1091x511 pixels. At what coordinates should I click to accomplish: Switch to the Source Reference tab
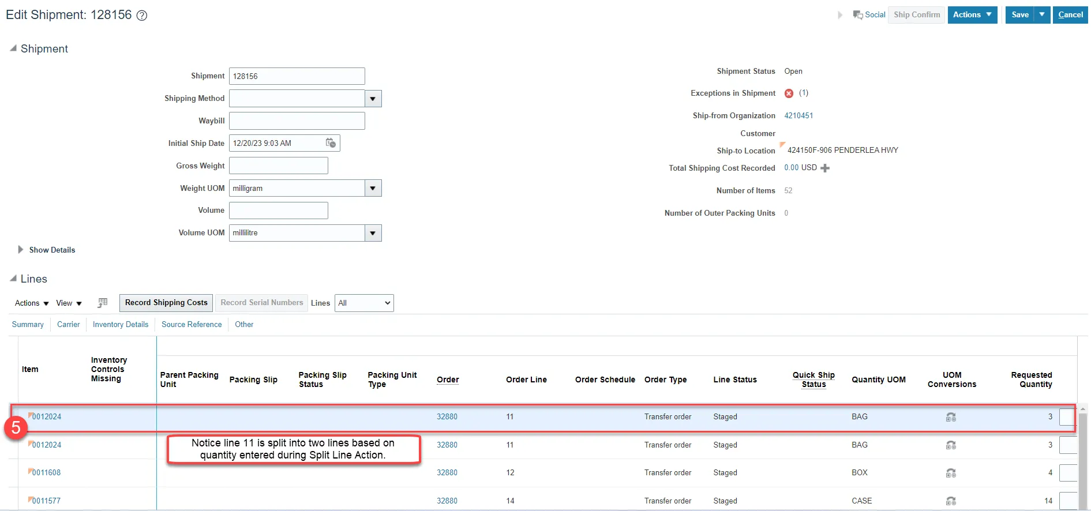(x=192, y=325)
